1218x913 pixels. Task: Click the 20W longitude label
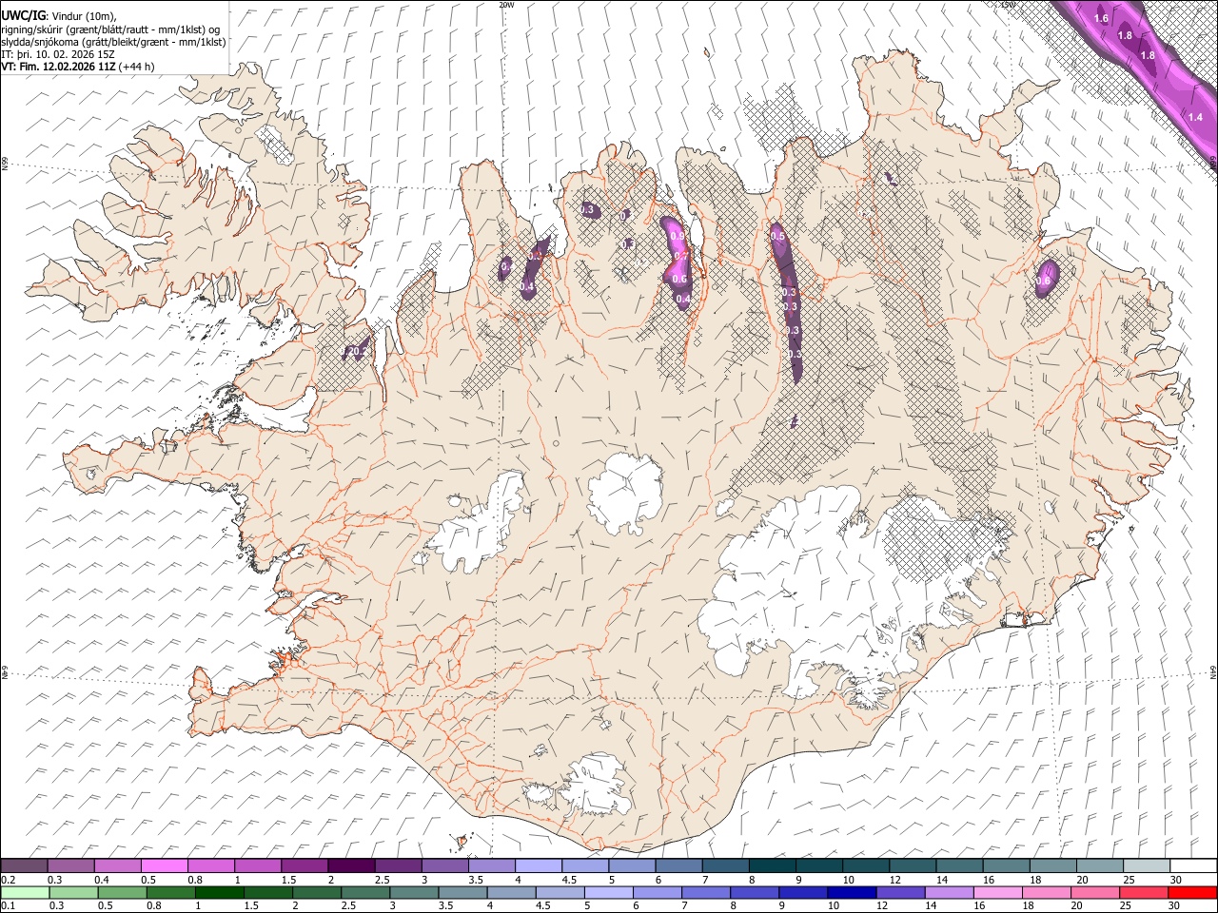click(x=506, y=5)
